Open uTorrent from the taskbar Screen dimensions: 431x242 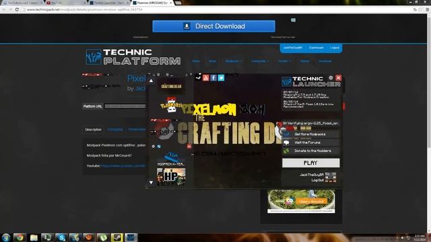click(x=103, y=237)
